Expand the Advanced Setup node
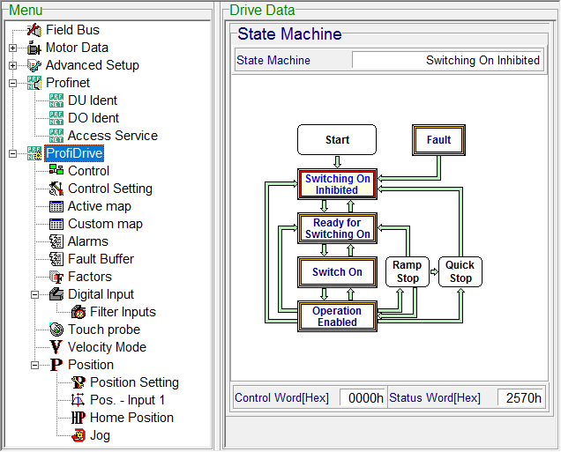The height and width of the screenshot is (452, 561). (12, 65)
